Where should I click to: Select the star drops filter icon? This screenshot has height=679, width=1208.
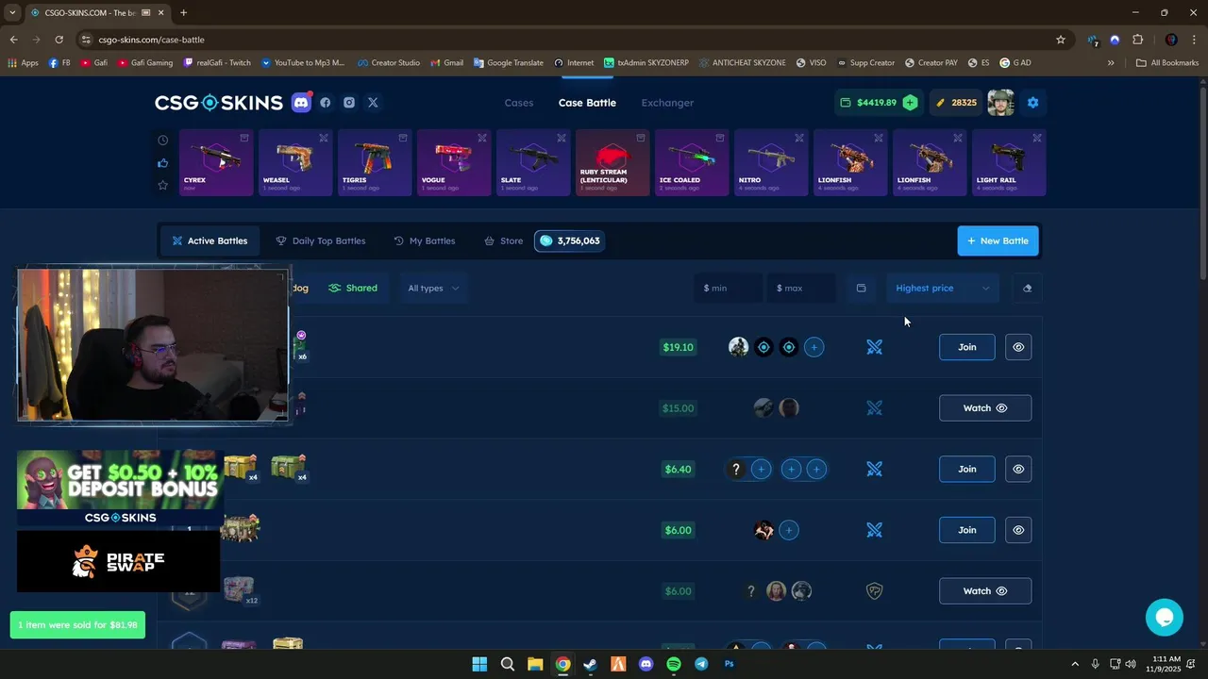coord(162,185)
